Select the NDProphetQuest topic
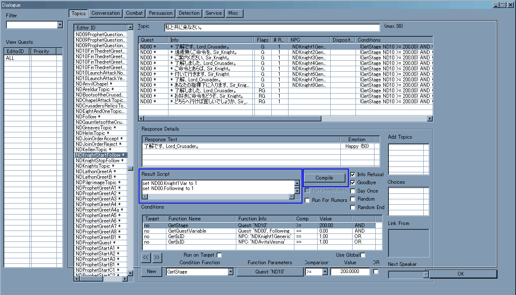 [x=100, y=243]
